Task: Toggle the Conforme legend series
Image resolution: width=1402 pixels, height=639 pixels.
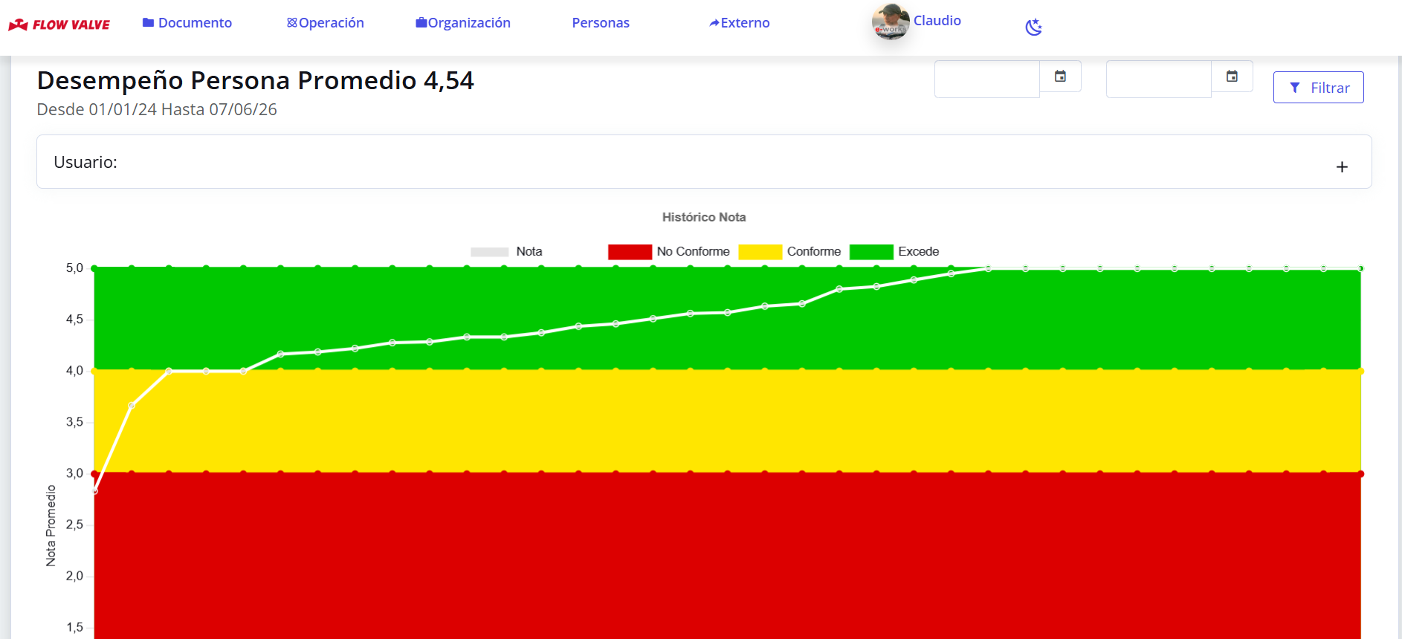Action: pos(789,252)
